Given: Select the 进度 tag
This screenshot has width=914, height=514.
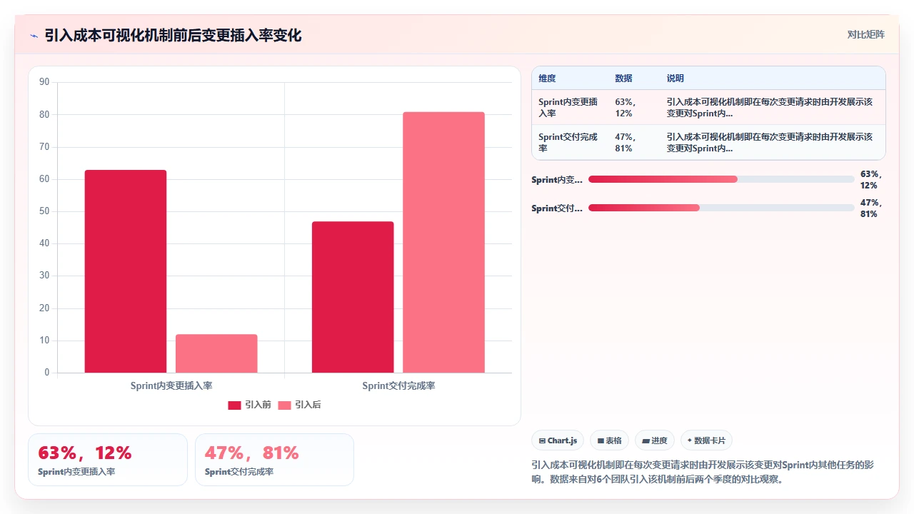Looking at the screenshot, I should coord(655,440).
